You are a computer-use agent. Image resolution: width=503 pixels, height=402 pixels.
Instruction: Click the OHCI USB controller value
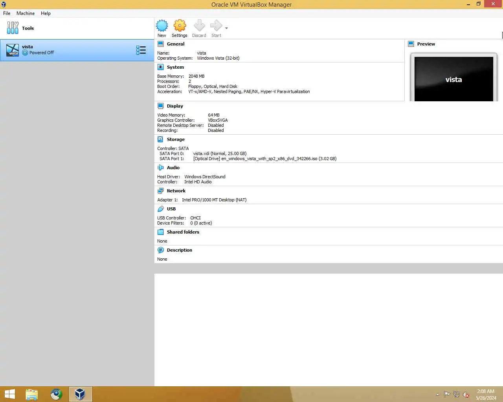point(195,218)
